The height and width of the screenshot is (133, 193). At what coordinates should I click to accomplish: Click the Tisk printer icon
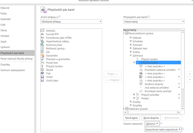pos(42,73)
